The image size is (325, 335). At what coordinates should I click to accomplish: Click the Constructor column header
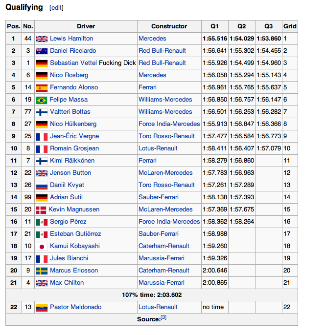coord(169,26)
